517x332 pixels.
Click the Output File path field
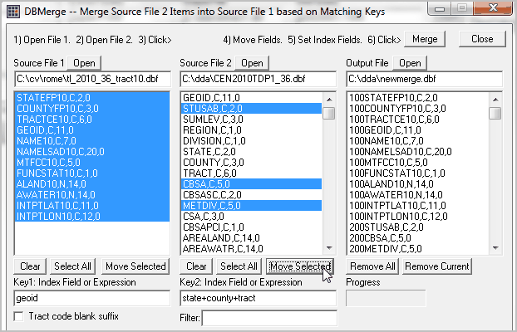point(425,79)
